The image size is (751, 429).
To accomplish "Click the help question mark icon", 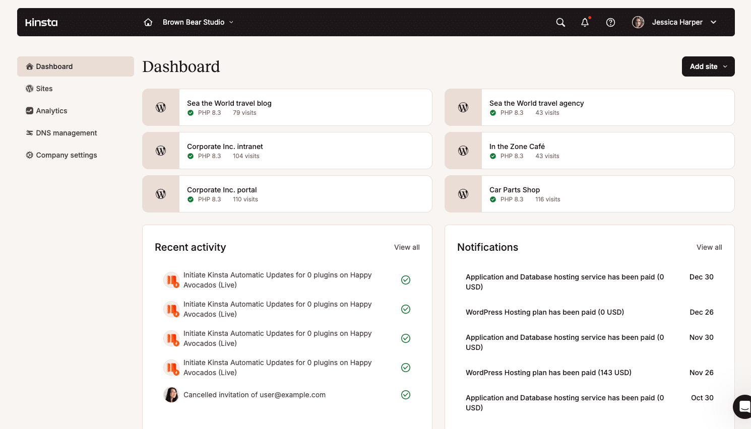I will 610,22.
